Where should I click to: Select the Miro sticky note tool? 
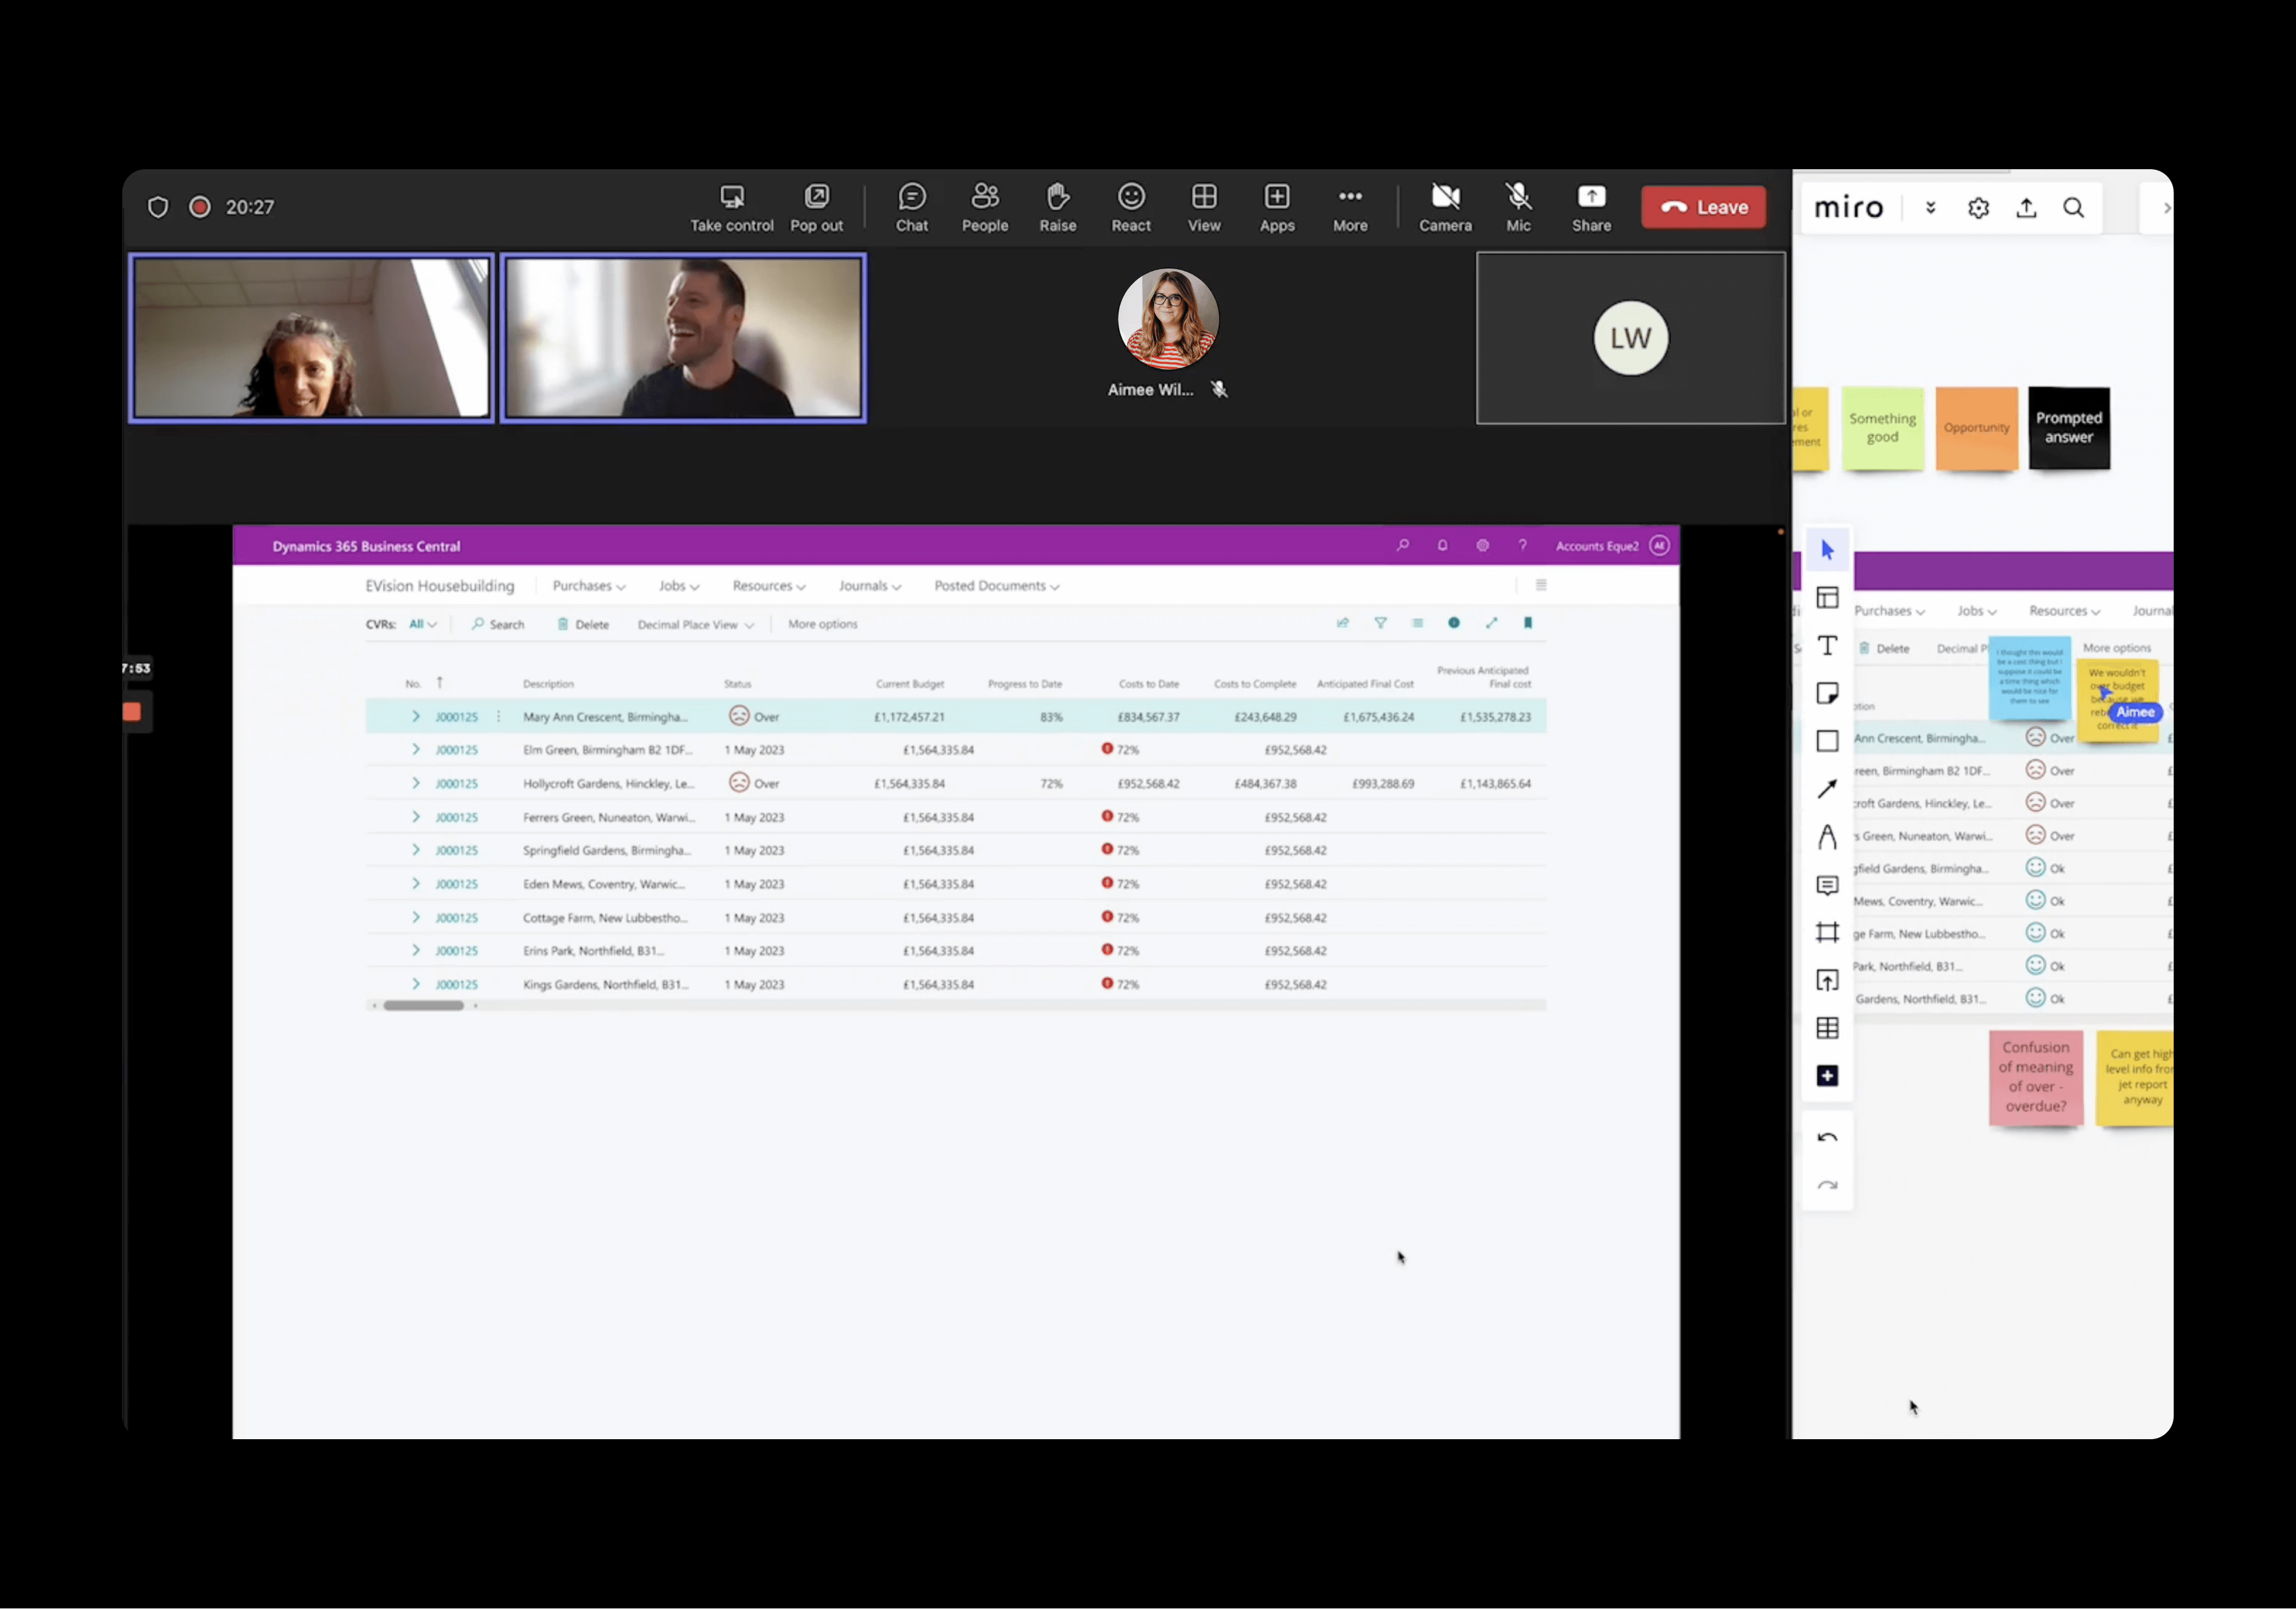(x=1827, y=693)
